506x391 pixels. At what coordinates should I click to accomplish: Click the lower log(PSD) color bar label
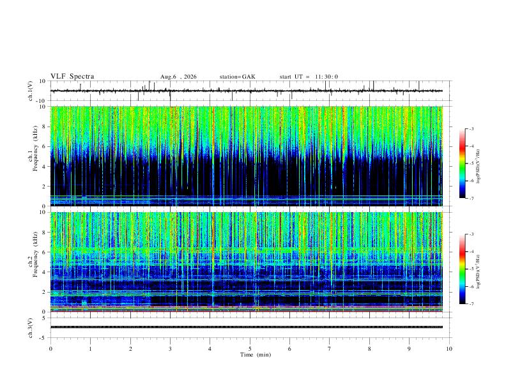tap(478, 272)
